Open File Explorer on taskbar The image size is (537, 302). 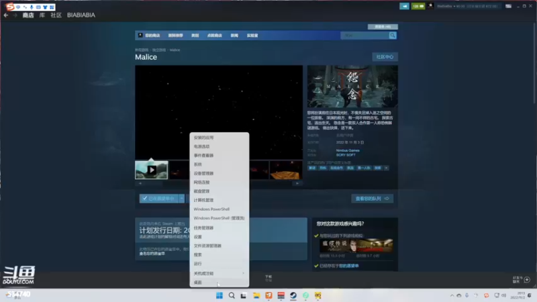click(x=256, y=295)
